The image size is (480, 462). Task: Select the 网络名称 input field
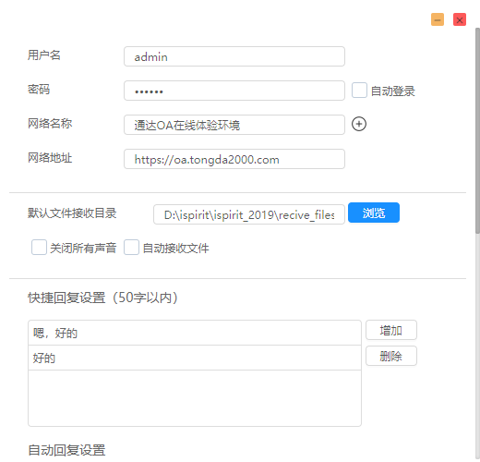point(234,125)
